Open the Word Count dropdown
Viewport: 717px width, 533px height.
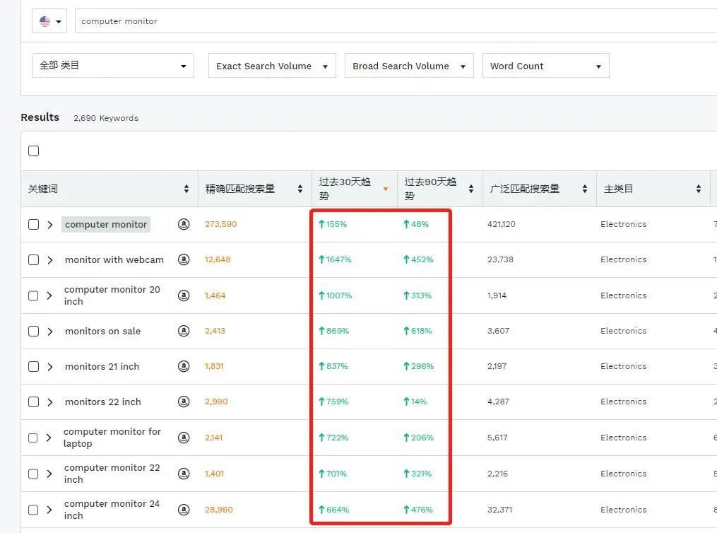pos(545,65)
